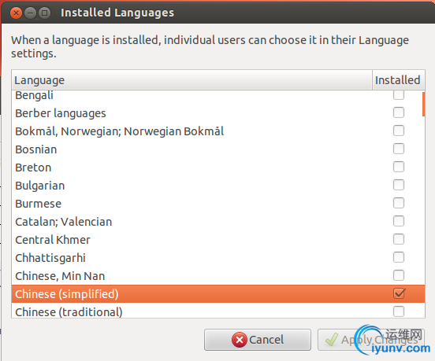The height and width of the screenshot is (361, 435).
Task: Select the Berber languages row
Action: pyautogui.click(x=218, y=113)
